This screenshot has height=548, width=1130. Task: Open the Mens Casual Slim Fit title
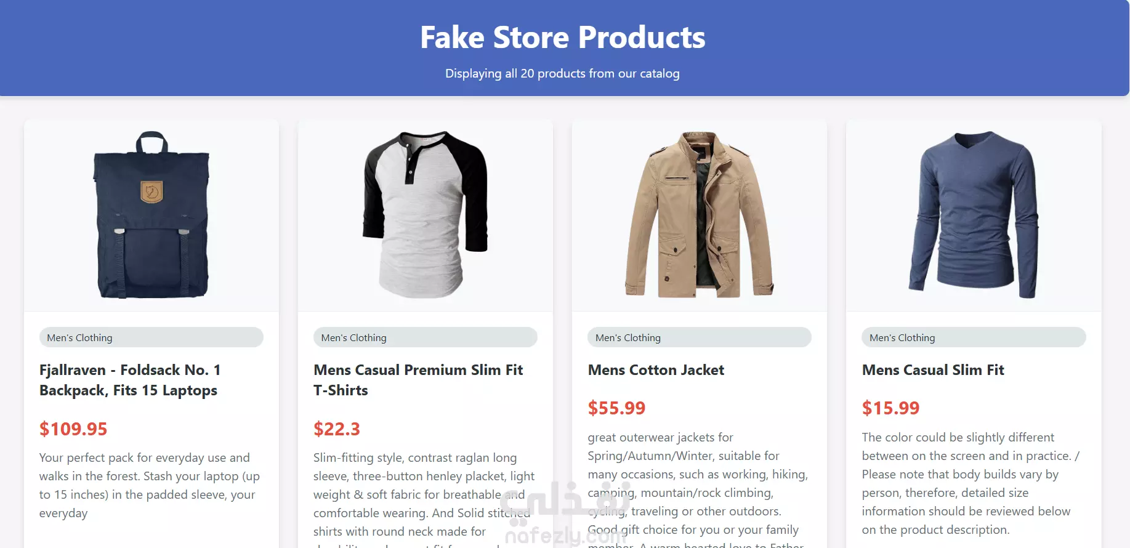933,370
